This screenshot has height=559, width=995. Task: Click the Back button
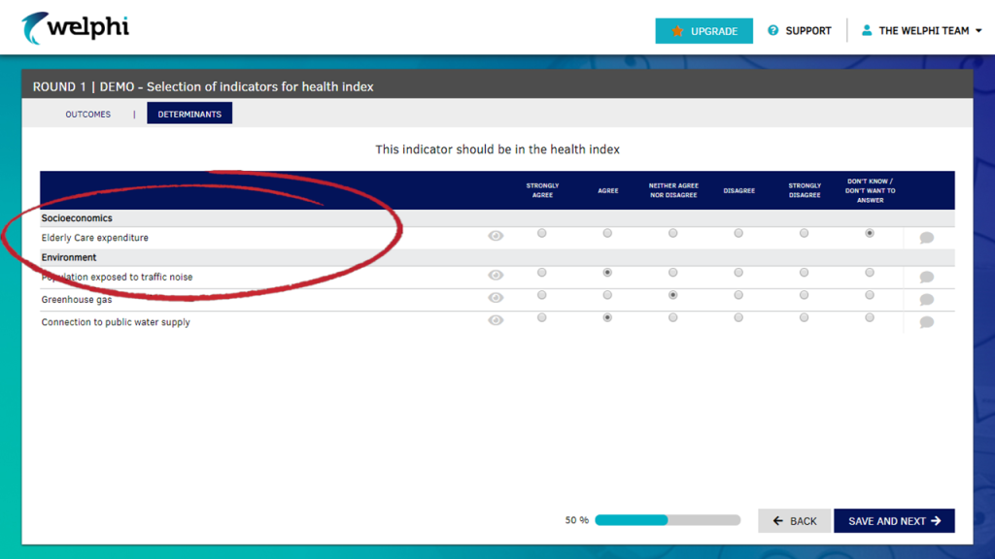794,520
